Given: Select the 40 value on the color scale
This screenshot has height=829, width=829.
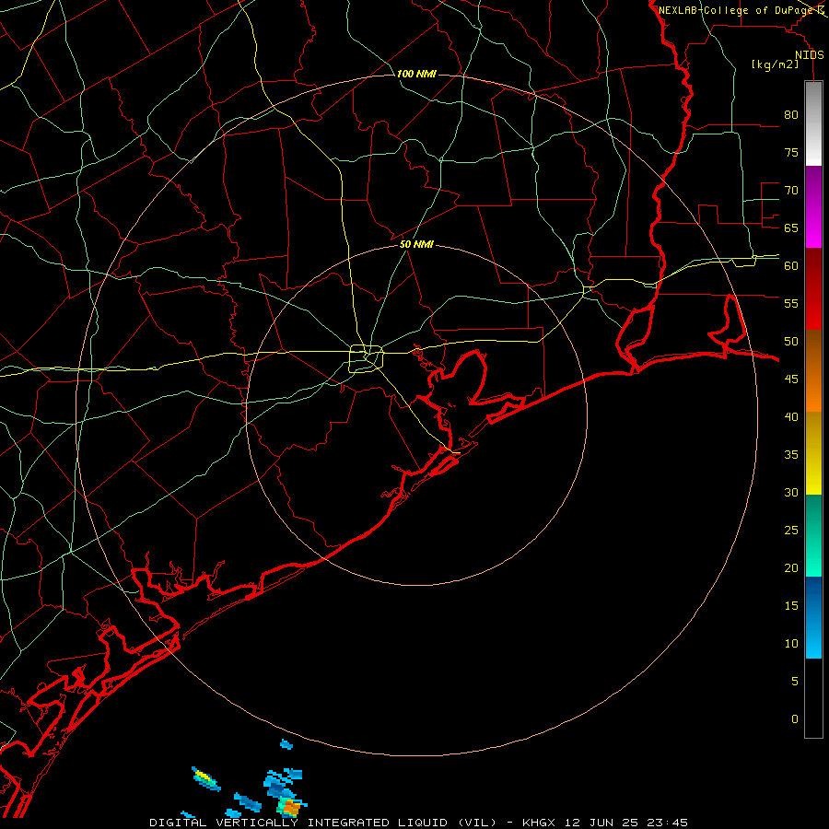Looking at the screenshot, I should (x=791, y=416).
